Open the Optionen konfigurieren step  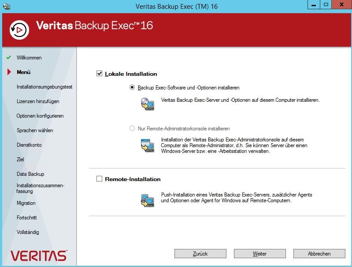tap(40, 116)
